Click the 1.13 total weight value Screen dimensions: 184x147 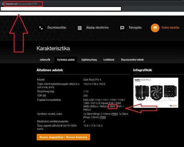click(86, 92)
